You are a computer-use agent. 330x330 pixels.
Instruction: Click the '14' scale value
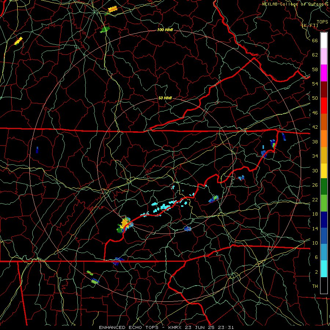[x=315, y=228]
